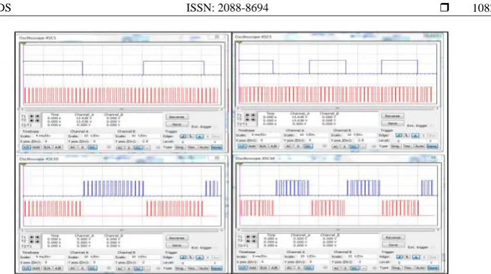Image resolution: width=491 pixels, height=274 pixels.
Task: Select falling edge trigger icon in bottom-left XSC10
Action: (191, 258)
